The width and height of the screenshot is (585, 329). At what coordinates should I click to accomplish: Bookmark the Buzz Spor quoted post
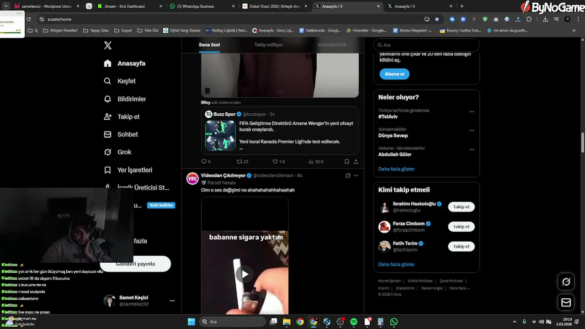(347, 161)
